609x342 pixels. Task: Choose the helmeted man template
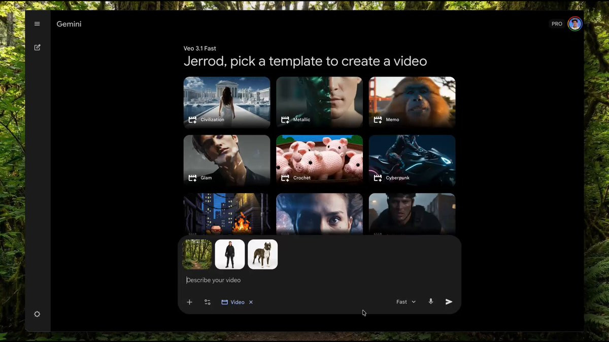click(412, 214)
